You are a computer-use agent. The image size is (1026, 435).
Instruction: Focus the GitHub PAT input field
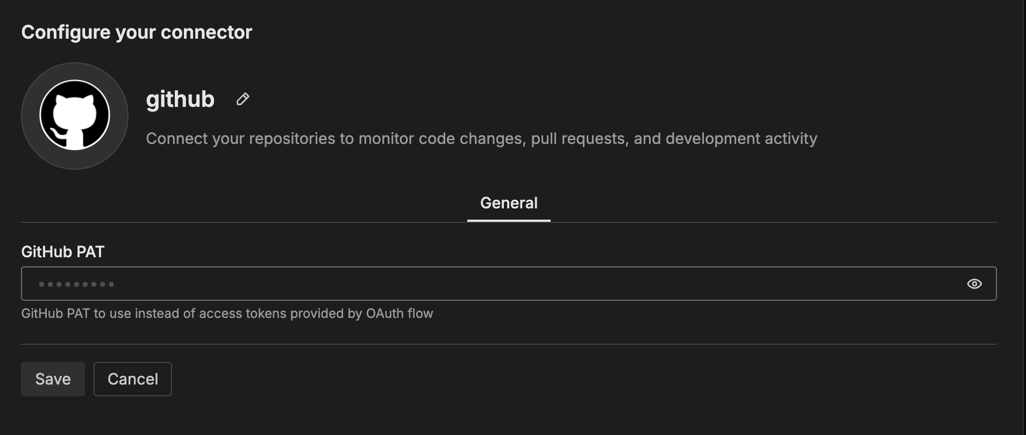pyautogui.click(x=484, y=284)
